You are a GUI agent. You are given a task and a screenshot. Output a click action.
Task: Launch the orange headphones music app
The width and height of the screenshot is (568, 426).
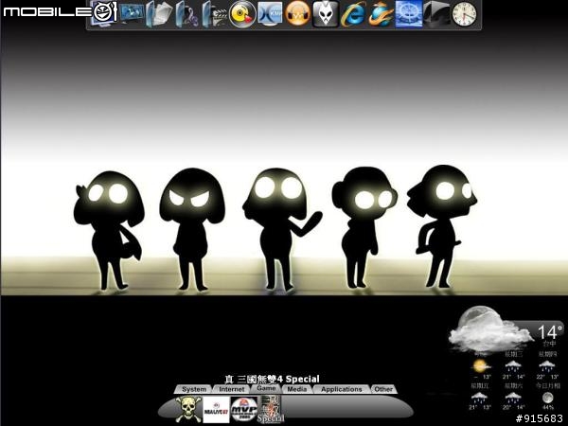tap(298, 14)
